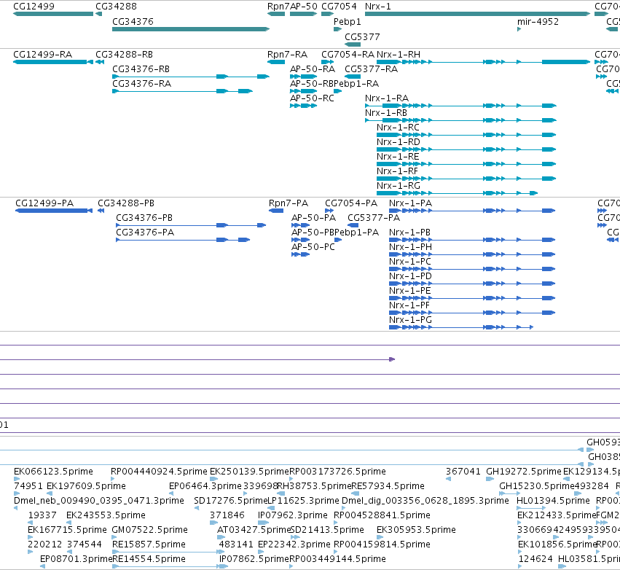Image resolution: width=620 pixels, height=570 pixels.
Task: Click the RP004440924.5prime EST label
Action: tap(159, 471)
